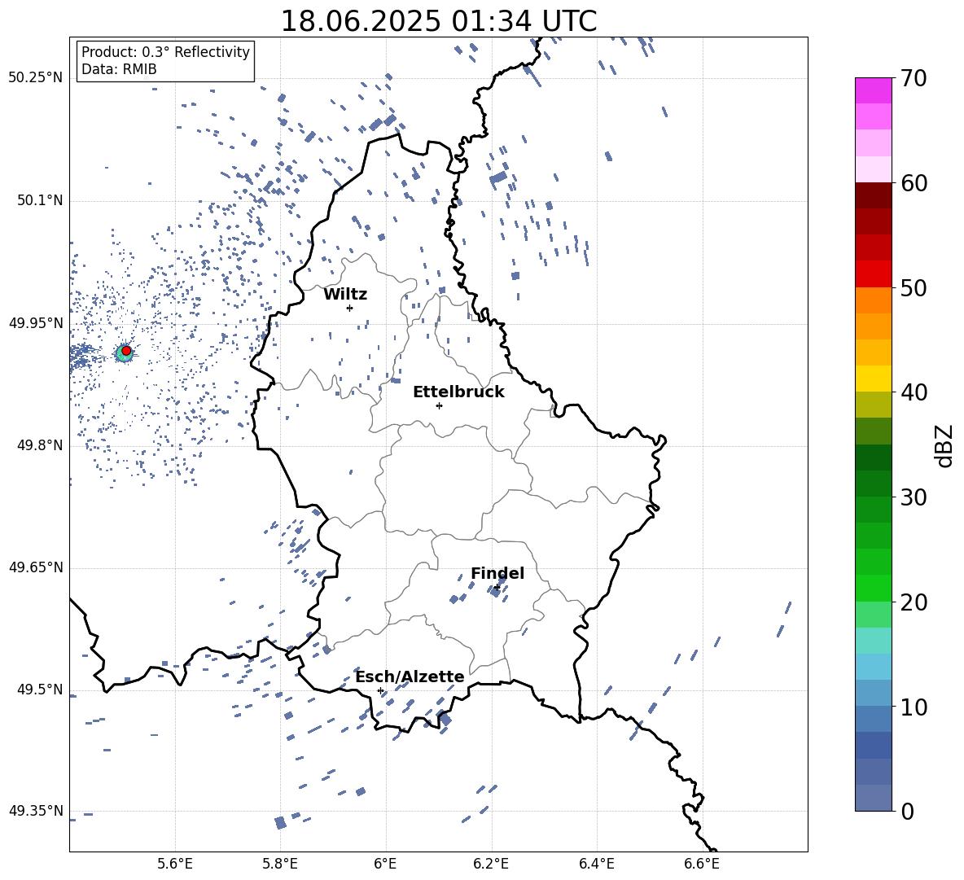Viewport: 964px width, 880px height.
Task: Click the dark maroon swatch below 60 dBZ
Action: point(873,195)
